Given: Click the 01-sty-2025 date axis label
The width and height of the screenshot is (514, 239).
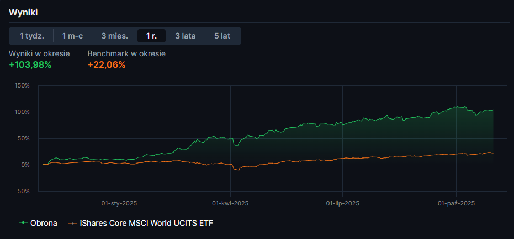Looking at the screenshot, I should tap(119, 203).
